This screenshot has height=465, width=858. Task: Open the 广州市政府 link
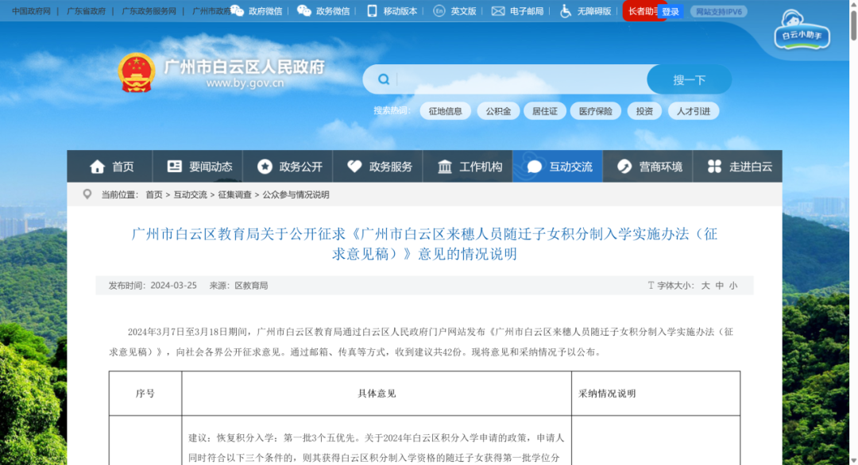[211, 11]
